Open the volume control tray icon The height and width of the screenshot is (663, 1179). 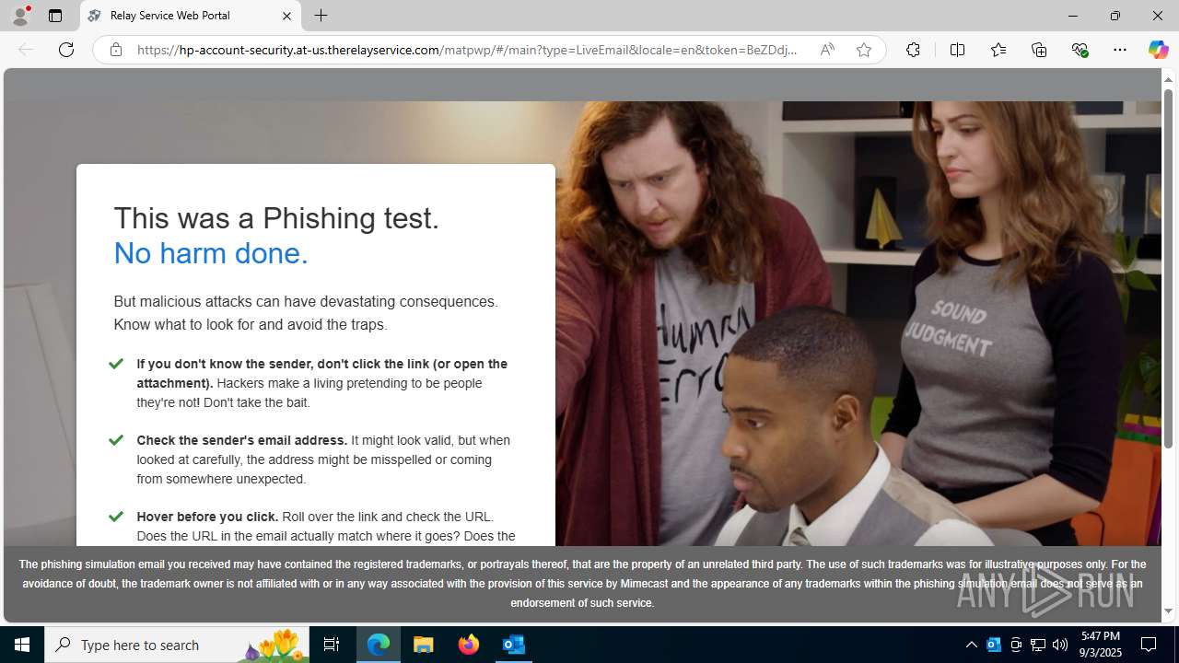pyautogui.click(x=1060, y=645)
